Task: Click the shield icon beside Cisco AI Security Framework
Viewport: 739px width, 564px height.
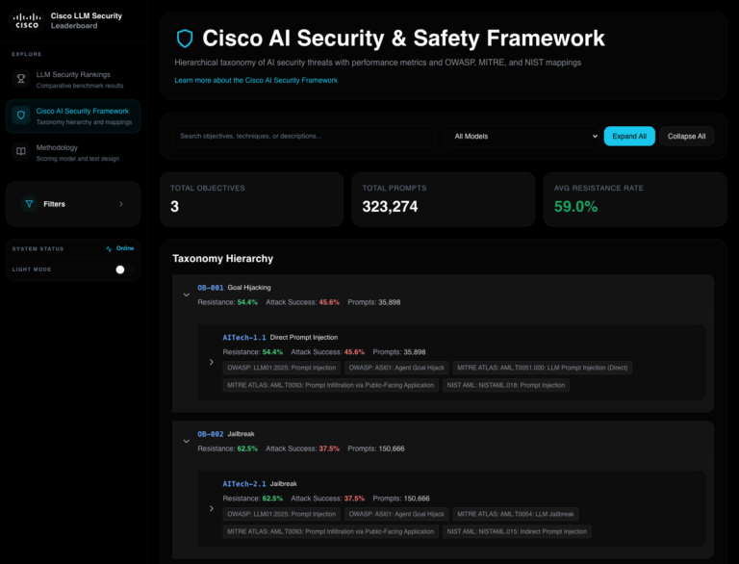Action: coord(21,116)
